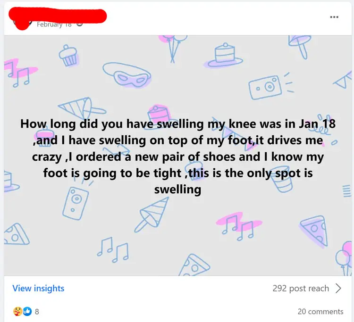Screen dimensions: 354x322
Task: Open the three-dot post options menu
Action: (x=334, y=17)
